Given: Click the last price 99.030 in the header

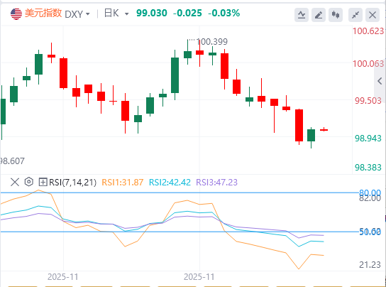Looking at the screenshot, I should [152, 13].
